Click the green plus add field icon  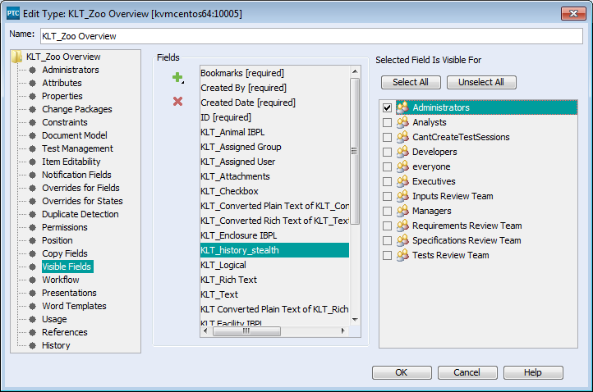tap(177, 77)
